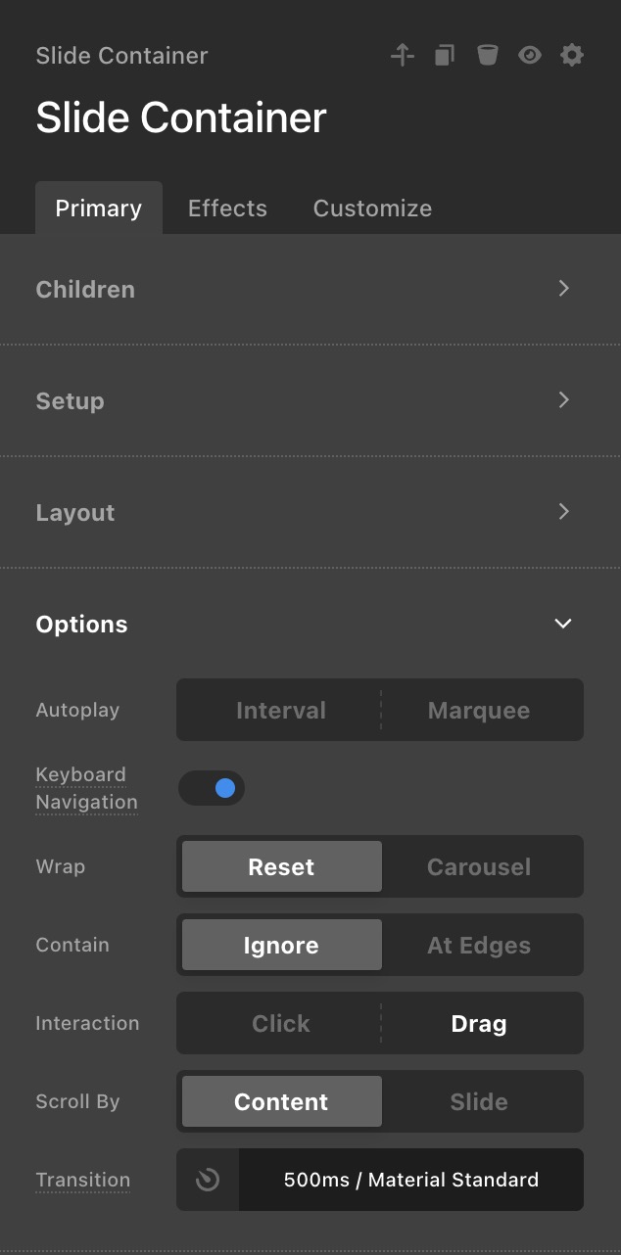Click the duplicate element icon

pyautogui.click(x=445, y=56)
